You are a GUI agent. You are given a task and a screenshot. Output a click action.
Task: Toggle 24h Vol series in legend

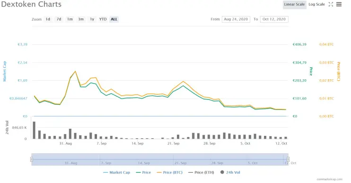230,172
